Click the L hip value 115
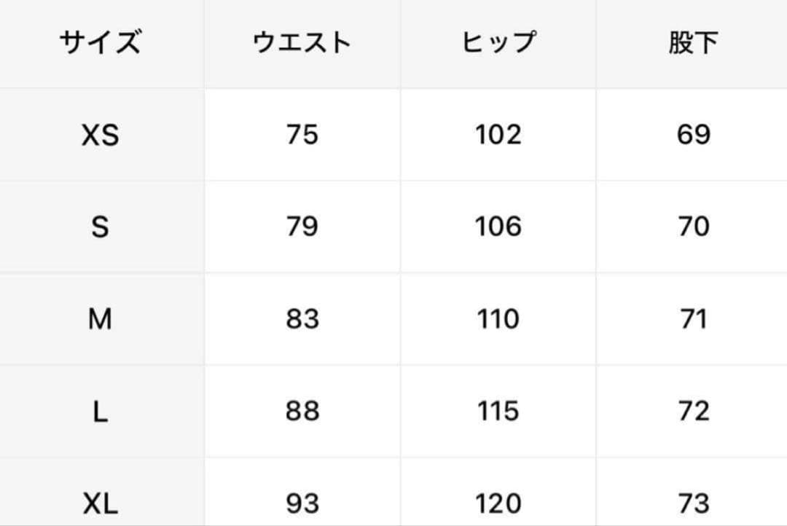This screenshot has width=787, height=526. click(x=498, y=412)
